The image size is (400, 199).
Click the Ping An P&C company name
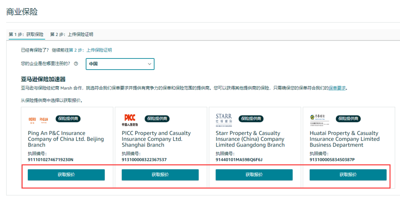tap(66, 139)
